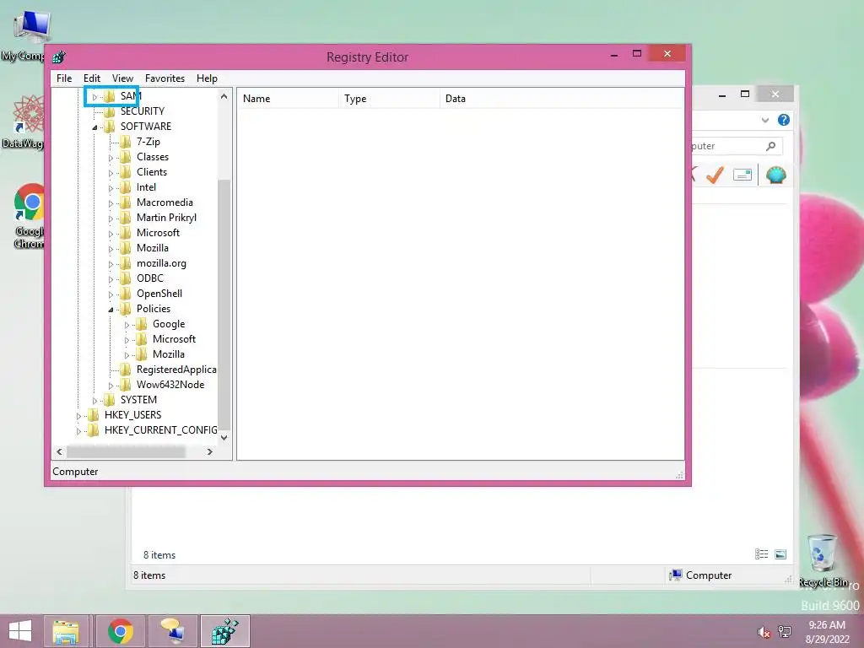864x648 pixels.
Task: Click the tree scroll up arrow
Action: [224, 96]
